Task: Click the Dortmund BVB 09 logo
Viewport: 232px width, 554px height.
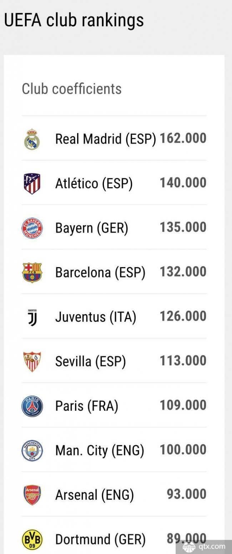Action: click(x=32, y=539)
